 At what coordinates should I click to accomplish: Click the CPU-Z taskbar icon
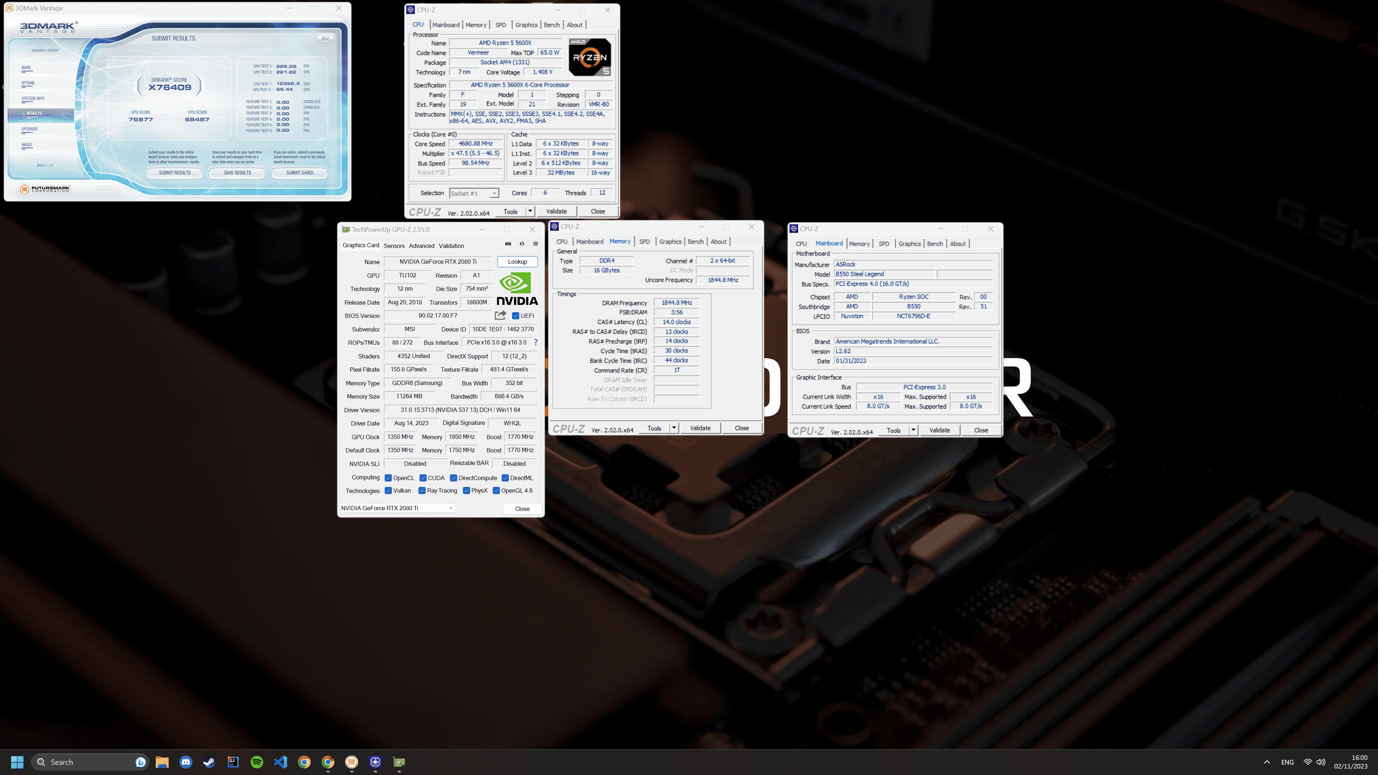point(375,762)
